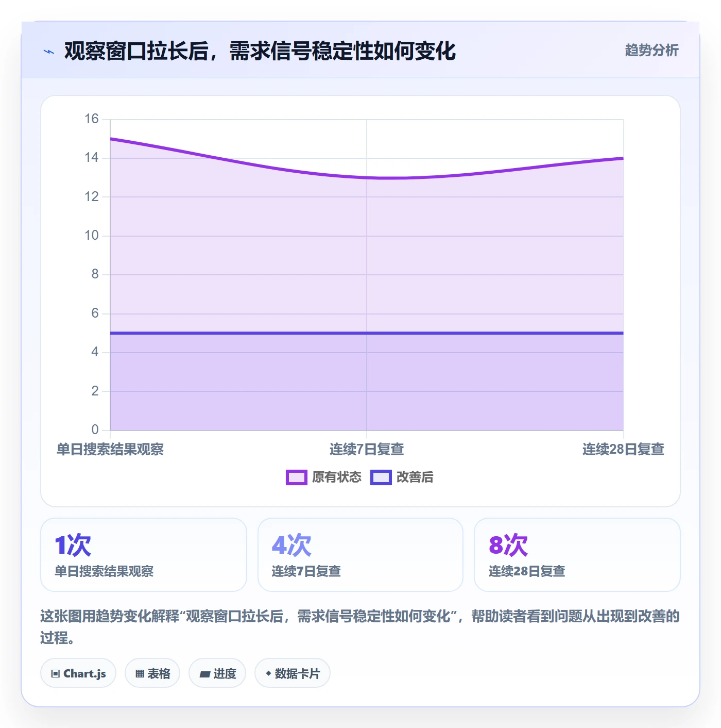Click the x-axis label 单日搜索结果观察
This screenshot has height=728, width=721.
point(110,450)
